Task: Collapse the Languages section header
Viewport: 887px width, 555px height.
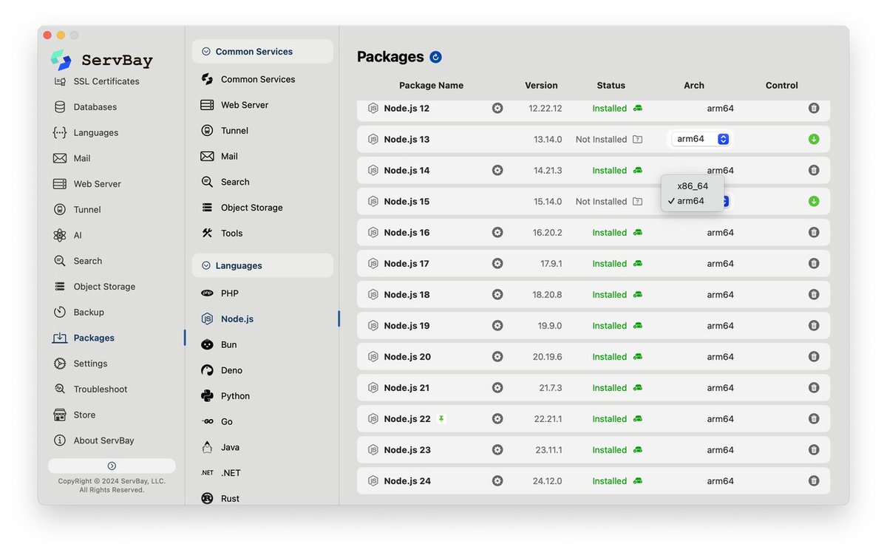Action: pyautogui.click(x=262, y=265)
